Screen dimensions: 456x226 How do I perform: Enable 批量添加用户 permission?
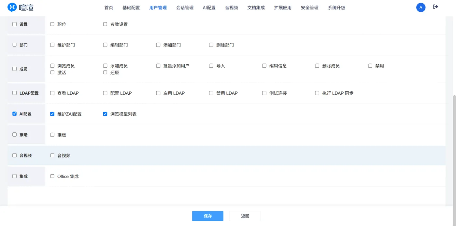click(158, 66)
